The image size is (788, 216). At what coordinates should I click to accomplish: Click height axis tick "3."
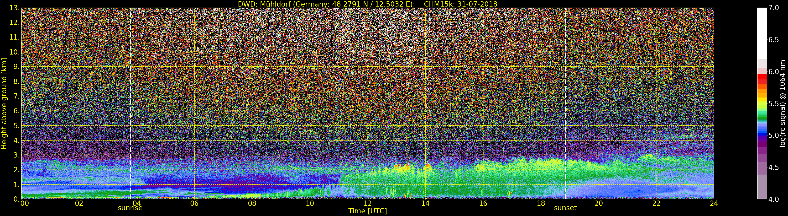(17, 155)
